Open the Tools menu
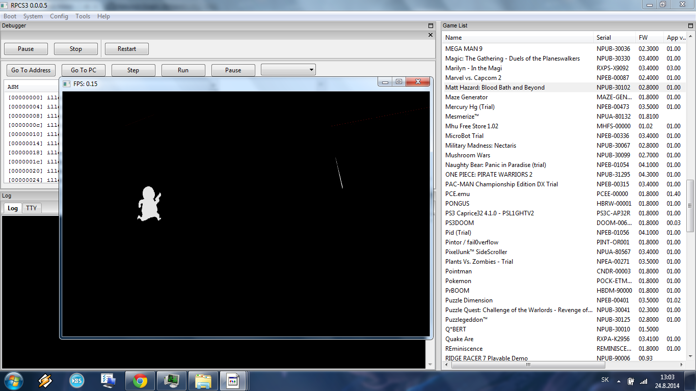 click(x=83, y=16)
